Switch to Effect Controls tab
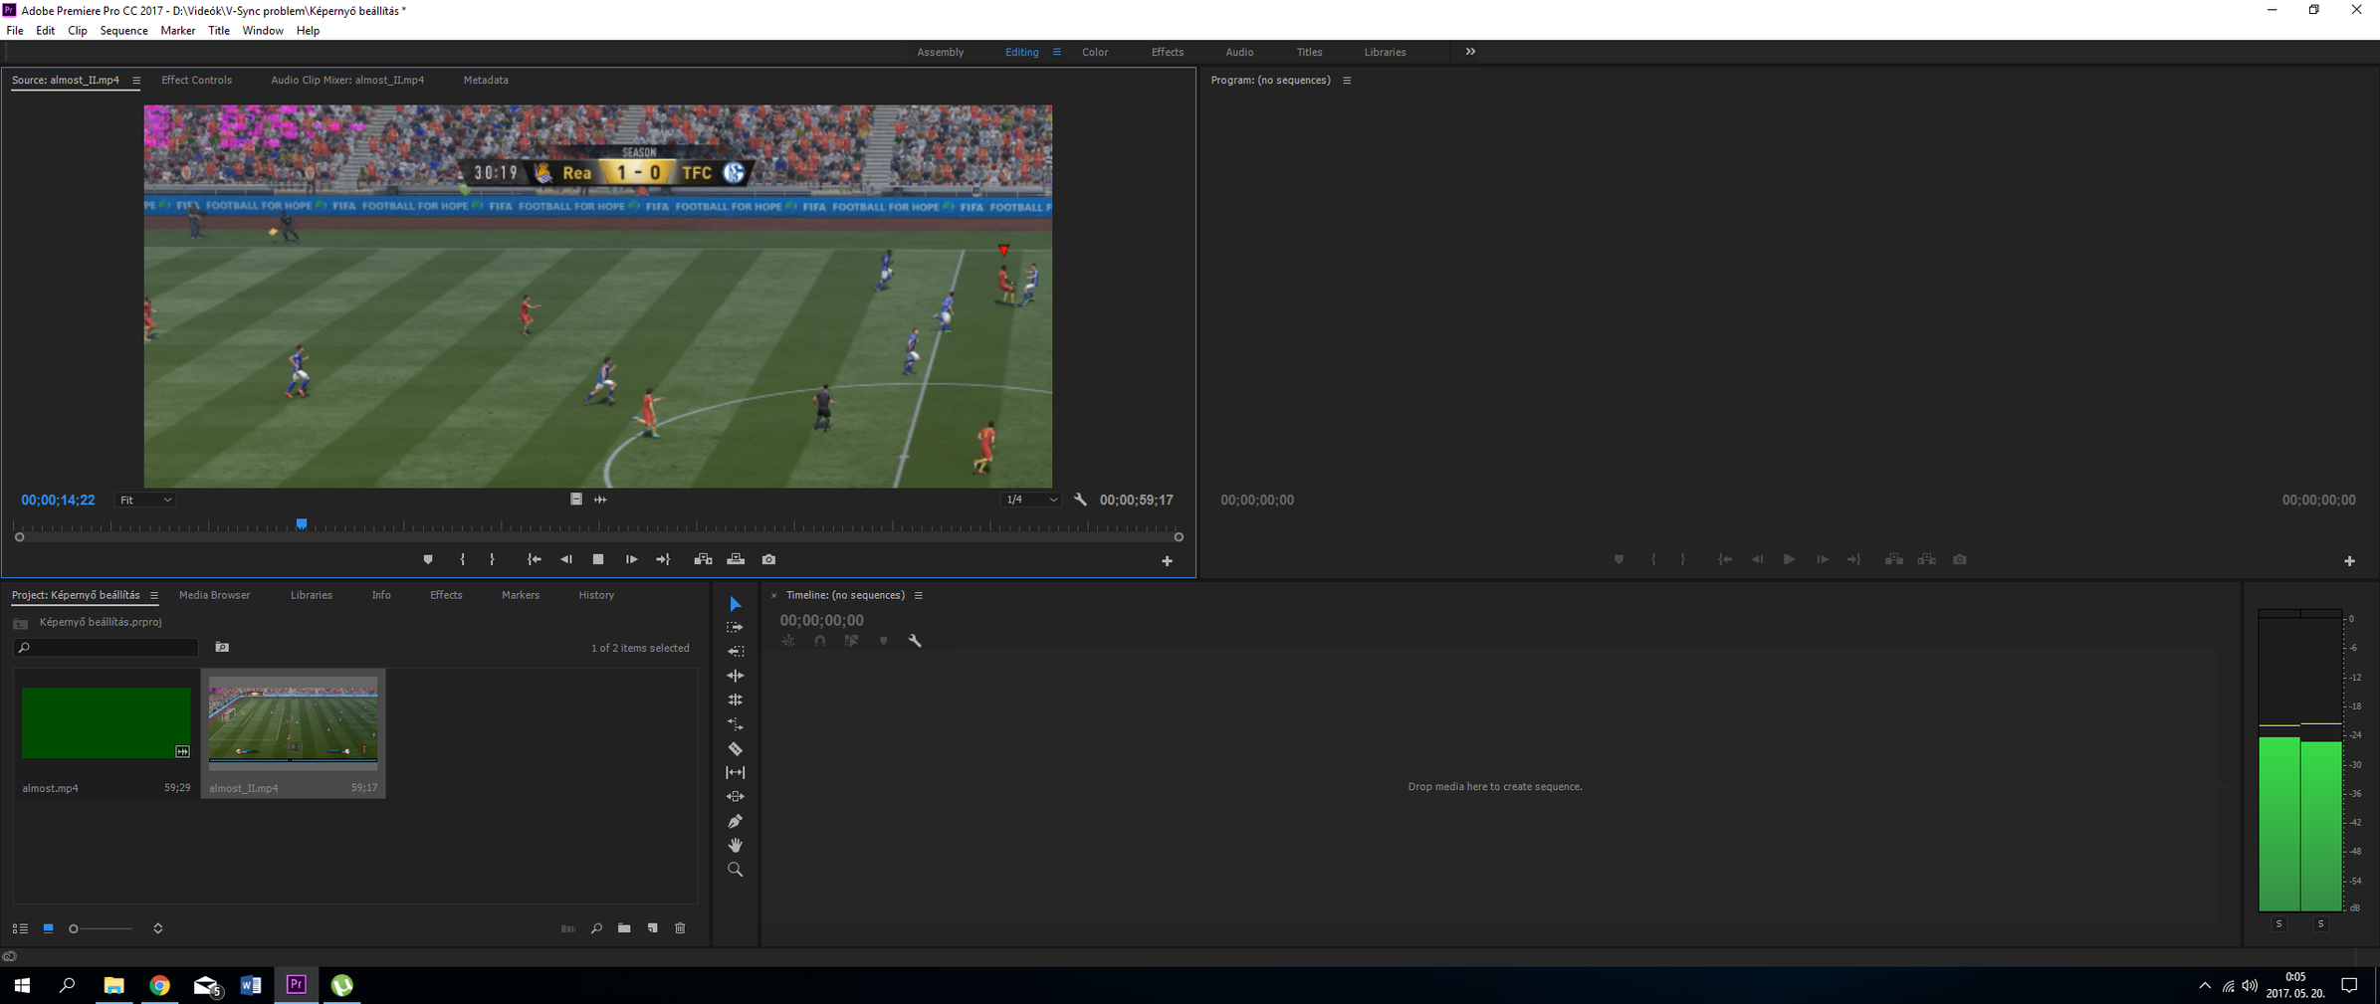2380x1004 pixels. (x=196, y=80)
